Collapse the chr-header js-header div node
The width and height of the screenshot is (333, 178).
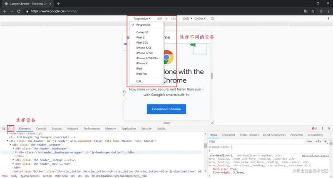7,141
